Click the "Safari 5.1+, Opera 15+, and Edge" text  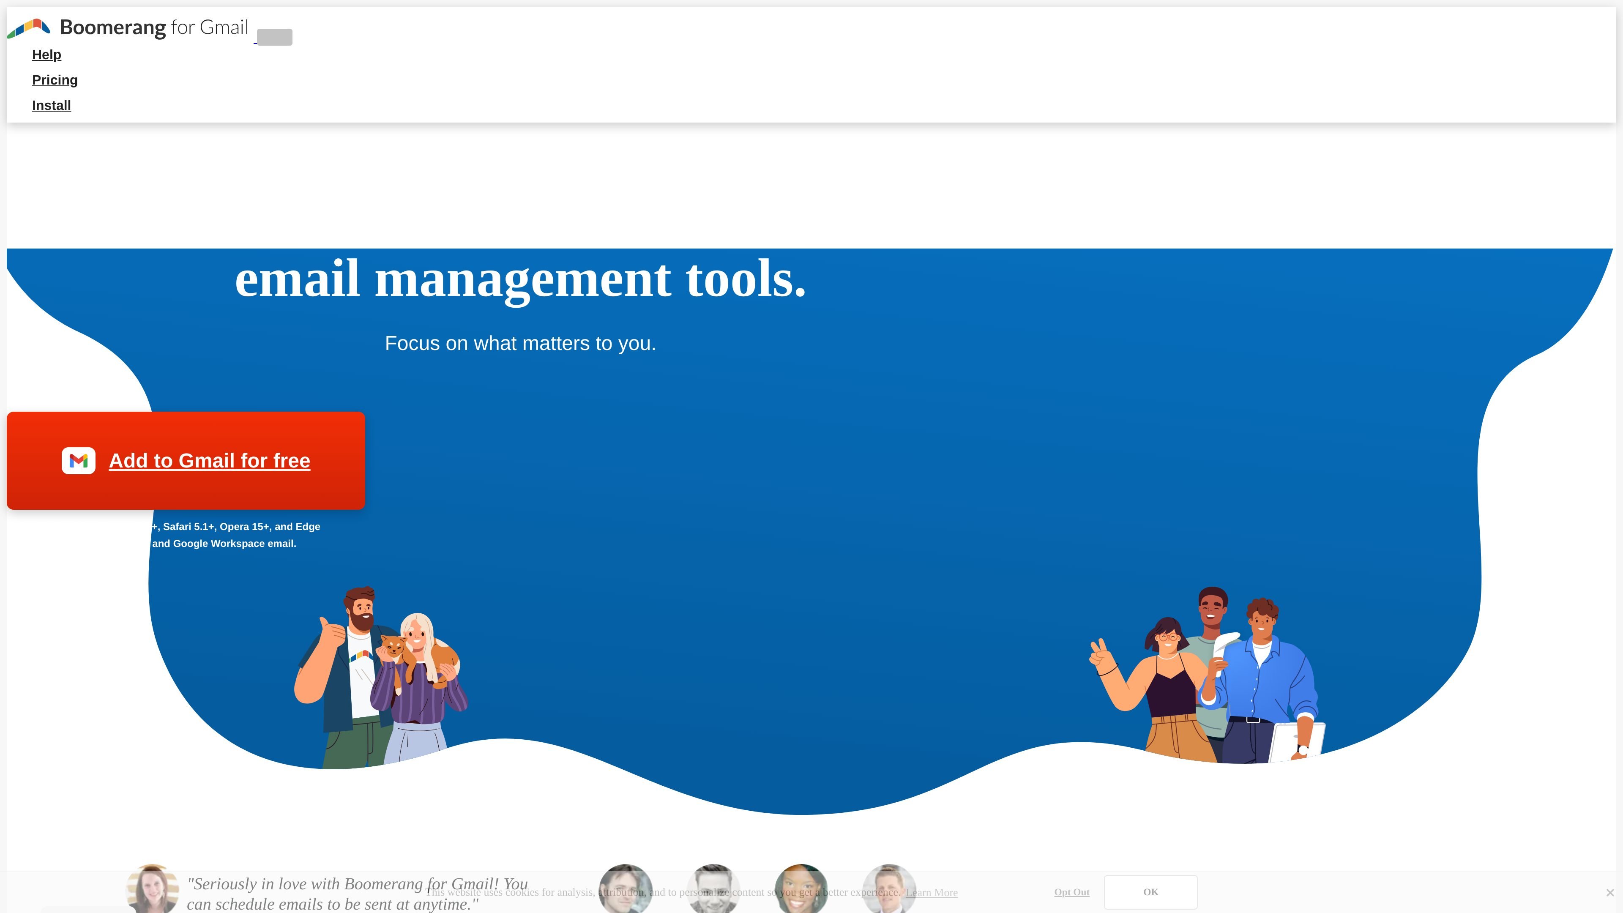click(x=241, y=527)
